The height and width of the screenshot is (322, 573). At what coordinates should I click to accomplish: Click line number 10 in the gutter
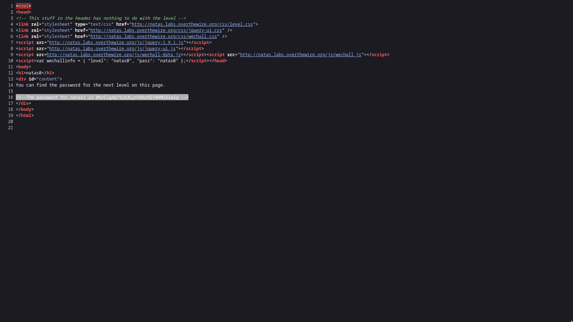[x=11, y=61]
